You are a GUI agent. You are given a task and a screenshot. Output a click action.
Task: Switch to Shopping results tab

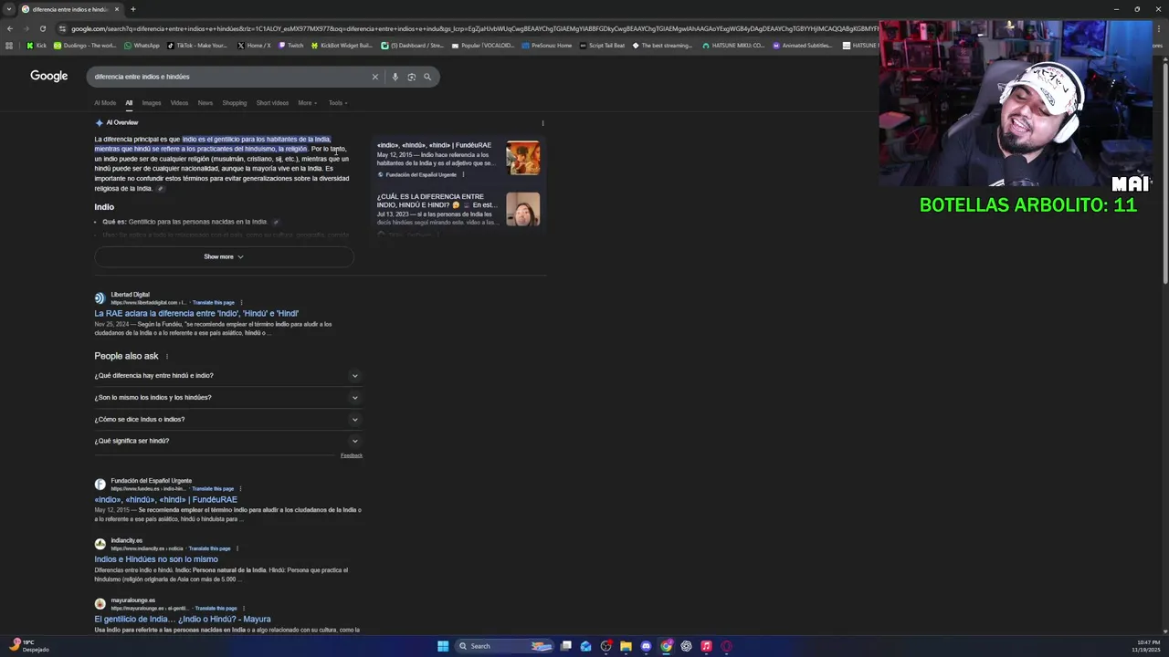235,103
